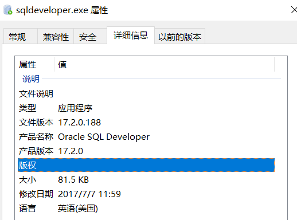Click the 说明 group heading
Screen dimensions: 297x220
point(31,79)
